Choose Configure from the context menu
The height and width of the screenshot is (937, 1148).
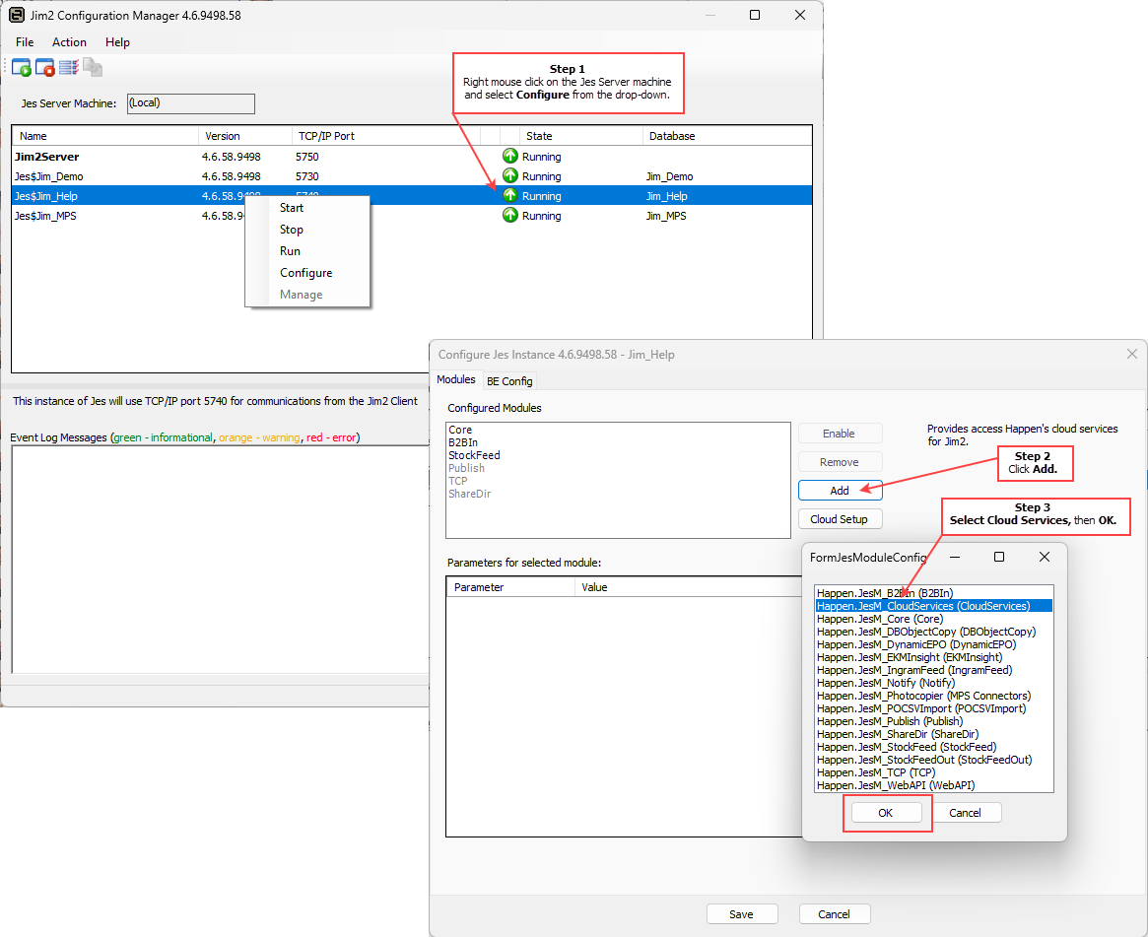pyautogui.click(x=305, y=273)
